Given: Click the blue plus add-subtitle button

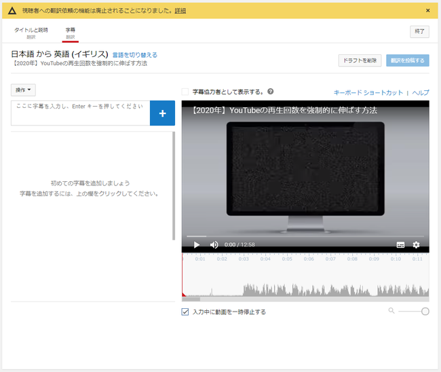Looking at the screenshot, I should 162,113.
